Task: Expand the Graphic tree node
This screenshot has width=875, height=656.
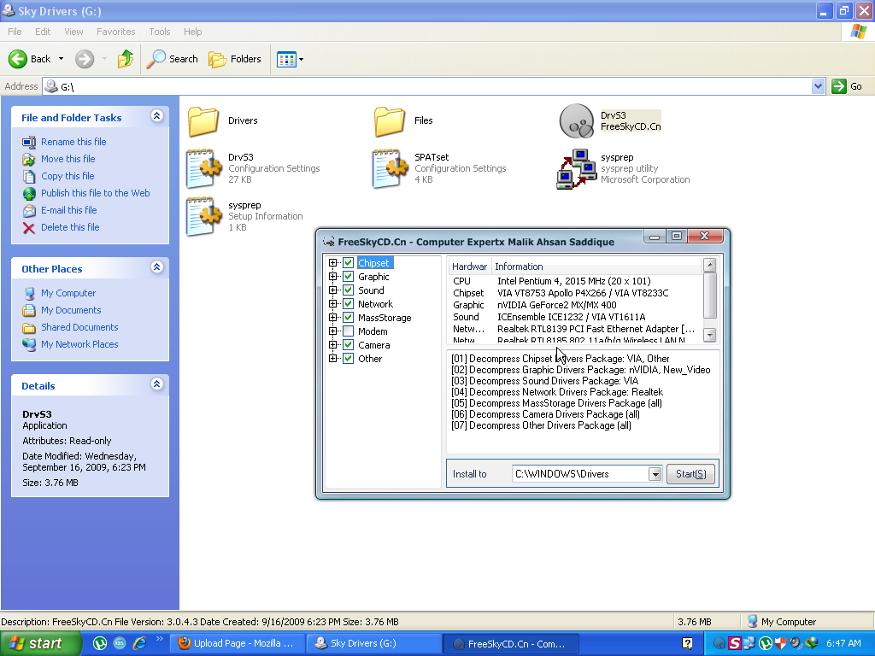Action: coord(332,277)
